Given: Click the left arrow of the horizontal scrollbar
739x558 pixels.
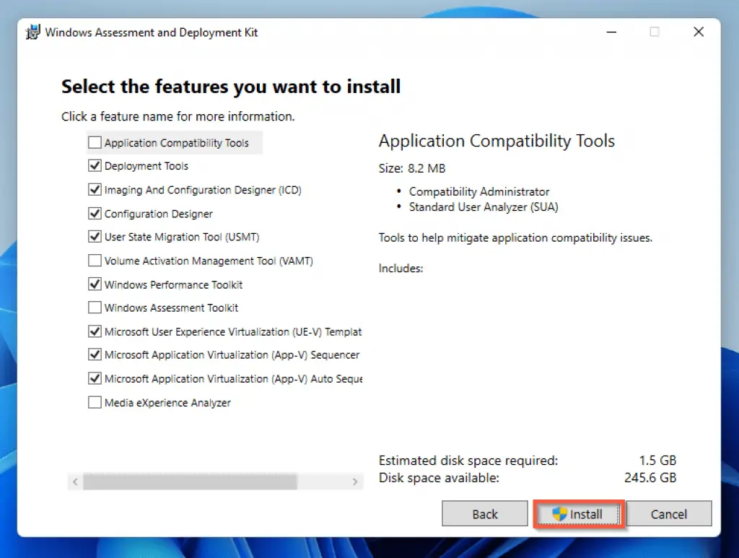Looking at the screenshot, I should pos(75,481).
